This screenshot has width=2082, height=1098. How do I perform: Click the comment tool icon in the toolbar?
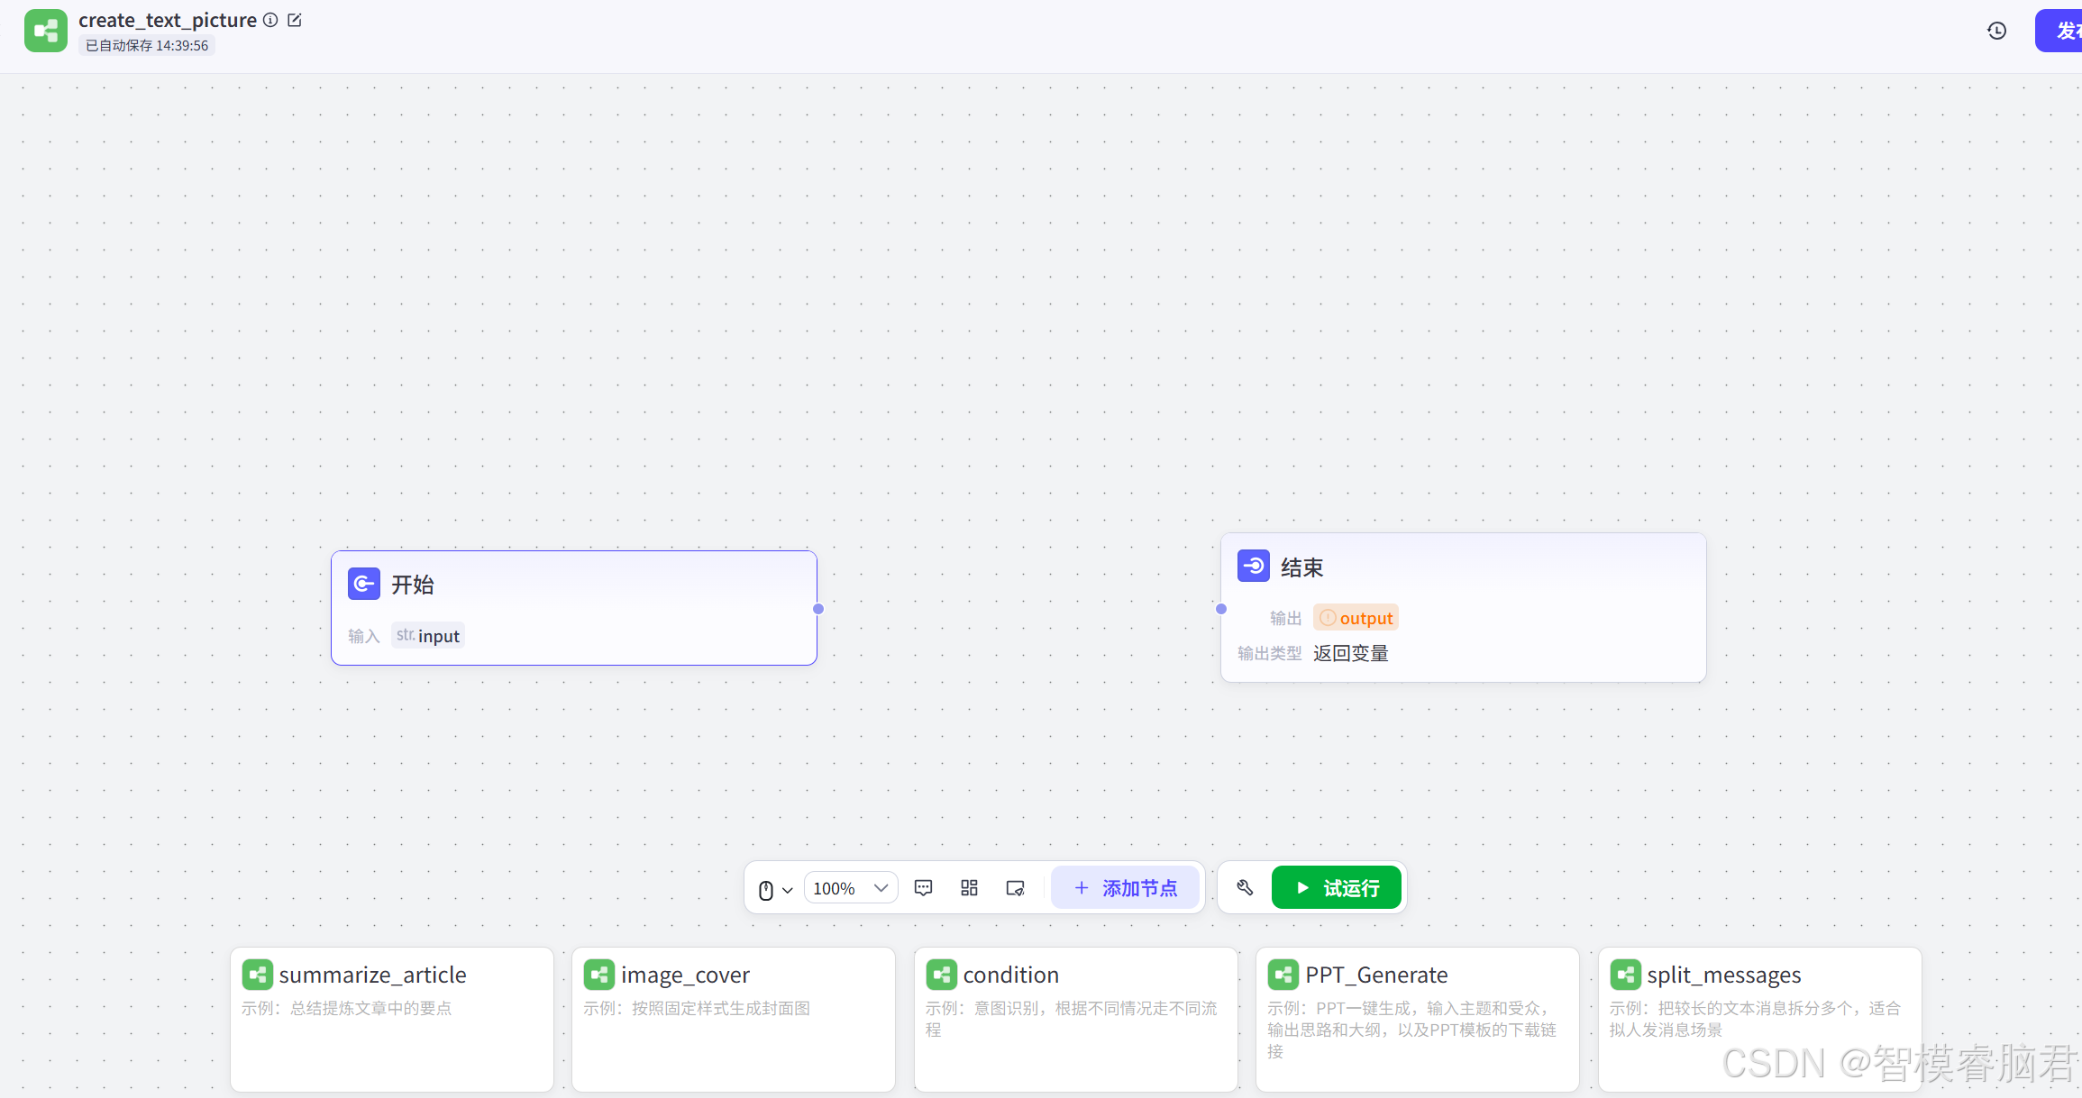coord(923,888)
